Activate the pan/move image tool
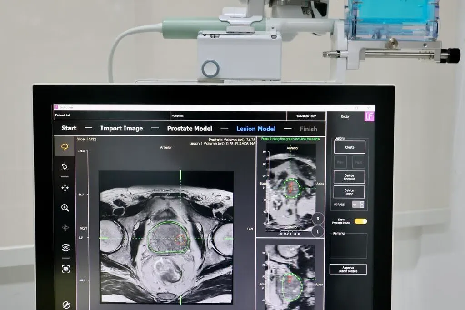Viewport: 465px width, 310px height. pyautogui.click(x=65, y=188)
